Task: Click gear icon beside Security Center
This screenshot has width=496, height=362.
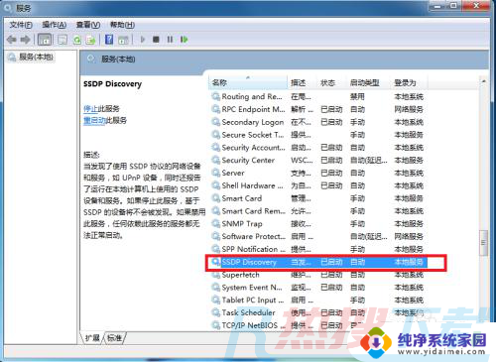Action: 216,161
